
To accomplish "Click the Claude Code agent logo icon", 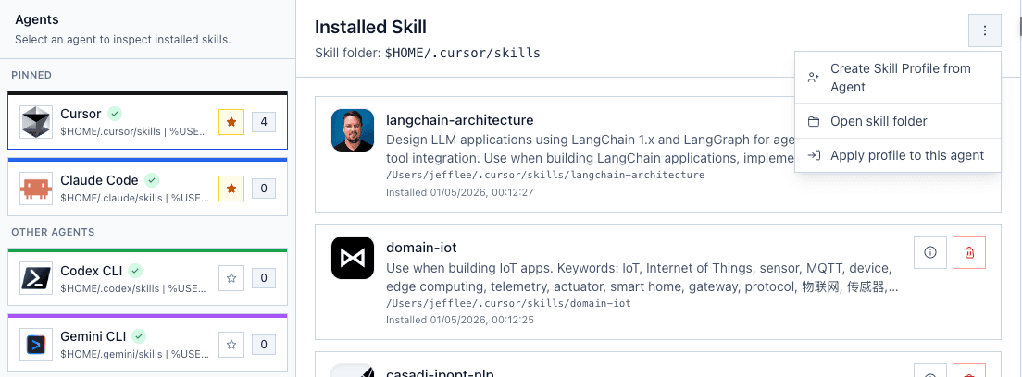I will (36, 188).
